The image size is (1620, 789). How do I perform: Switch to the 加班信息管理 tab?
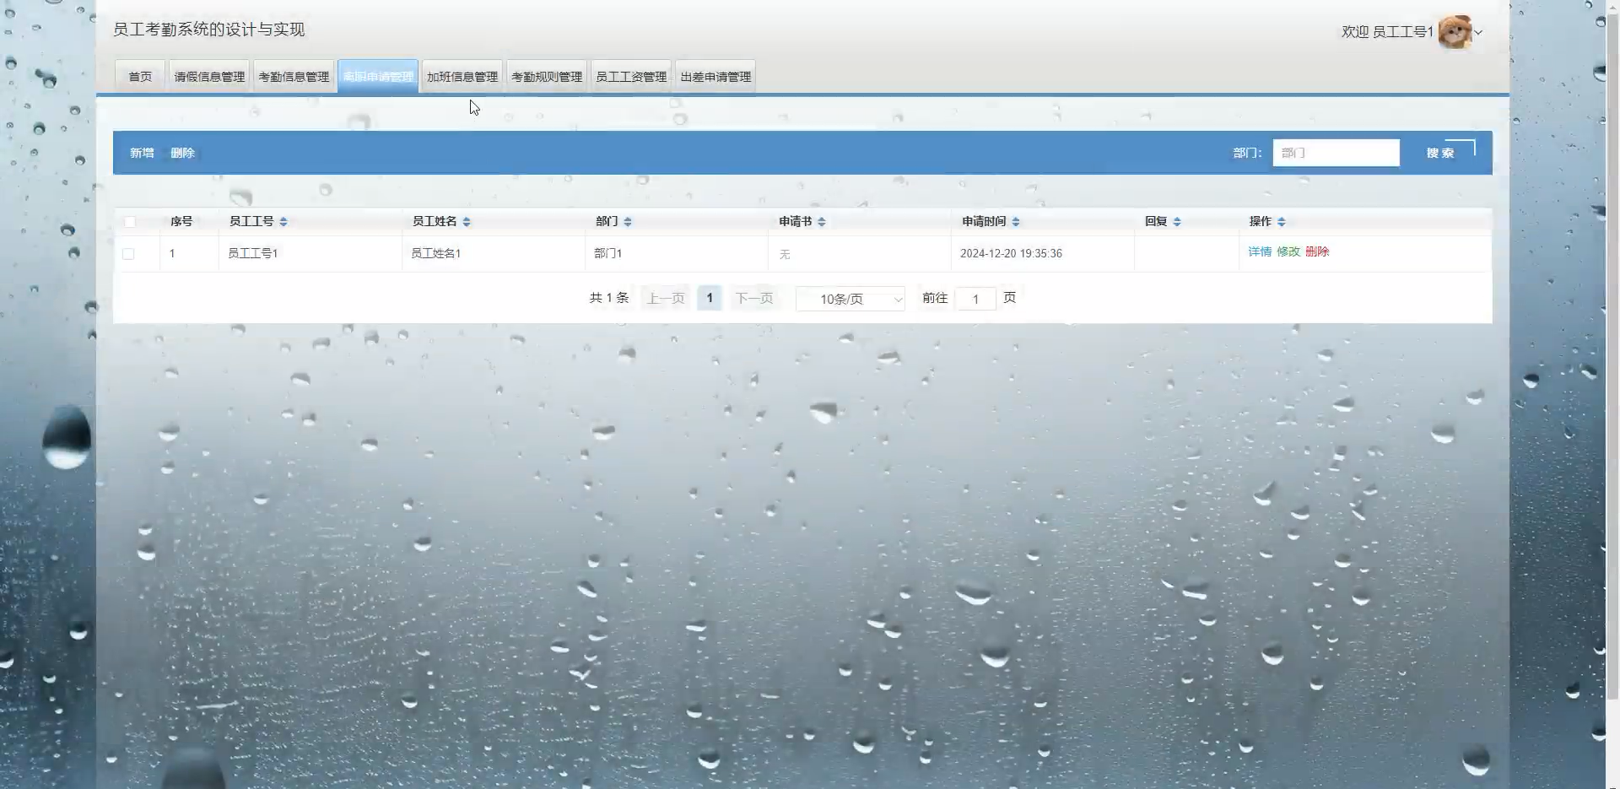coord(462,76)
